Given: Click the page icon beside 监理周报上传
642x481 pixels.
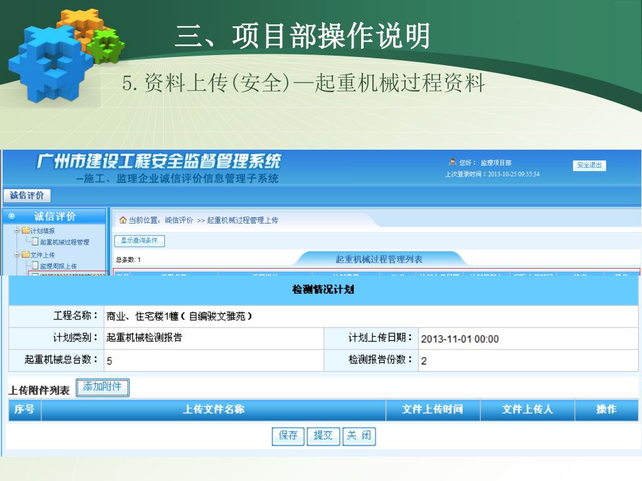Looking at the screenshot, I should pos(35,266).
